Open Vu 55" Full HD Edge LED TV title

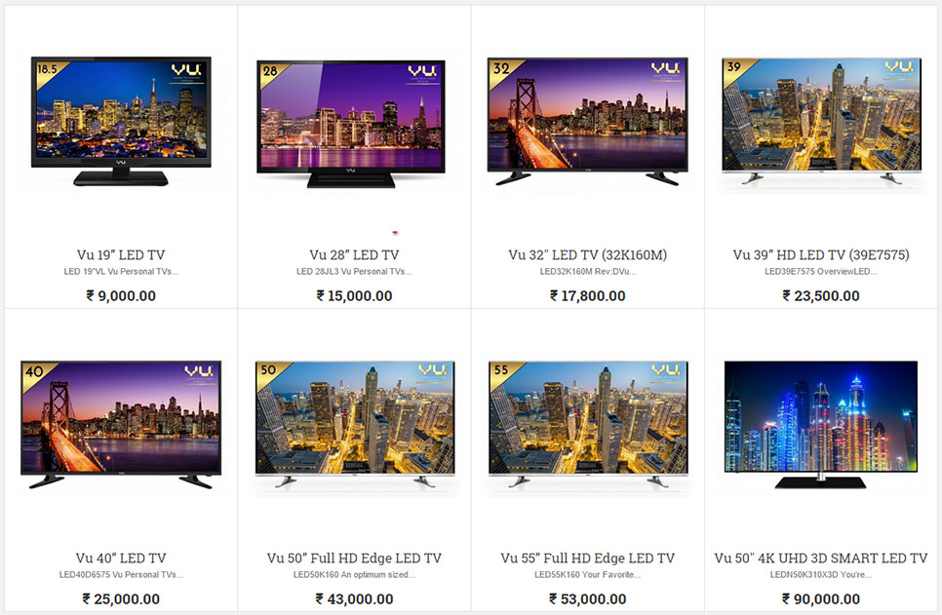588,557
